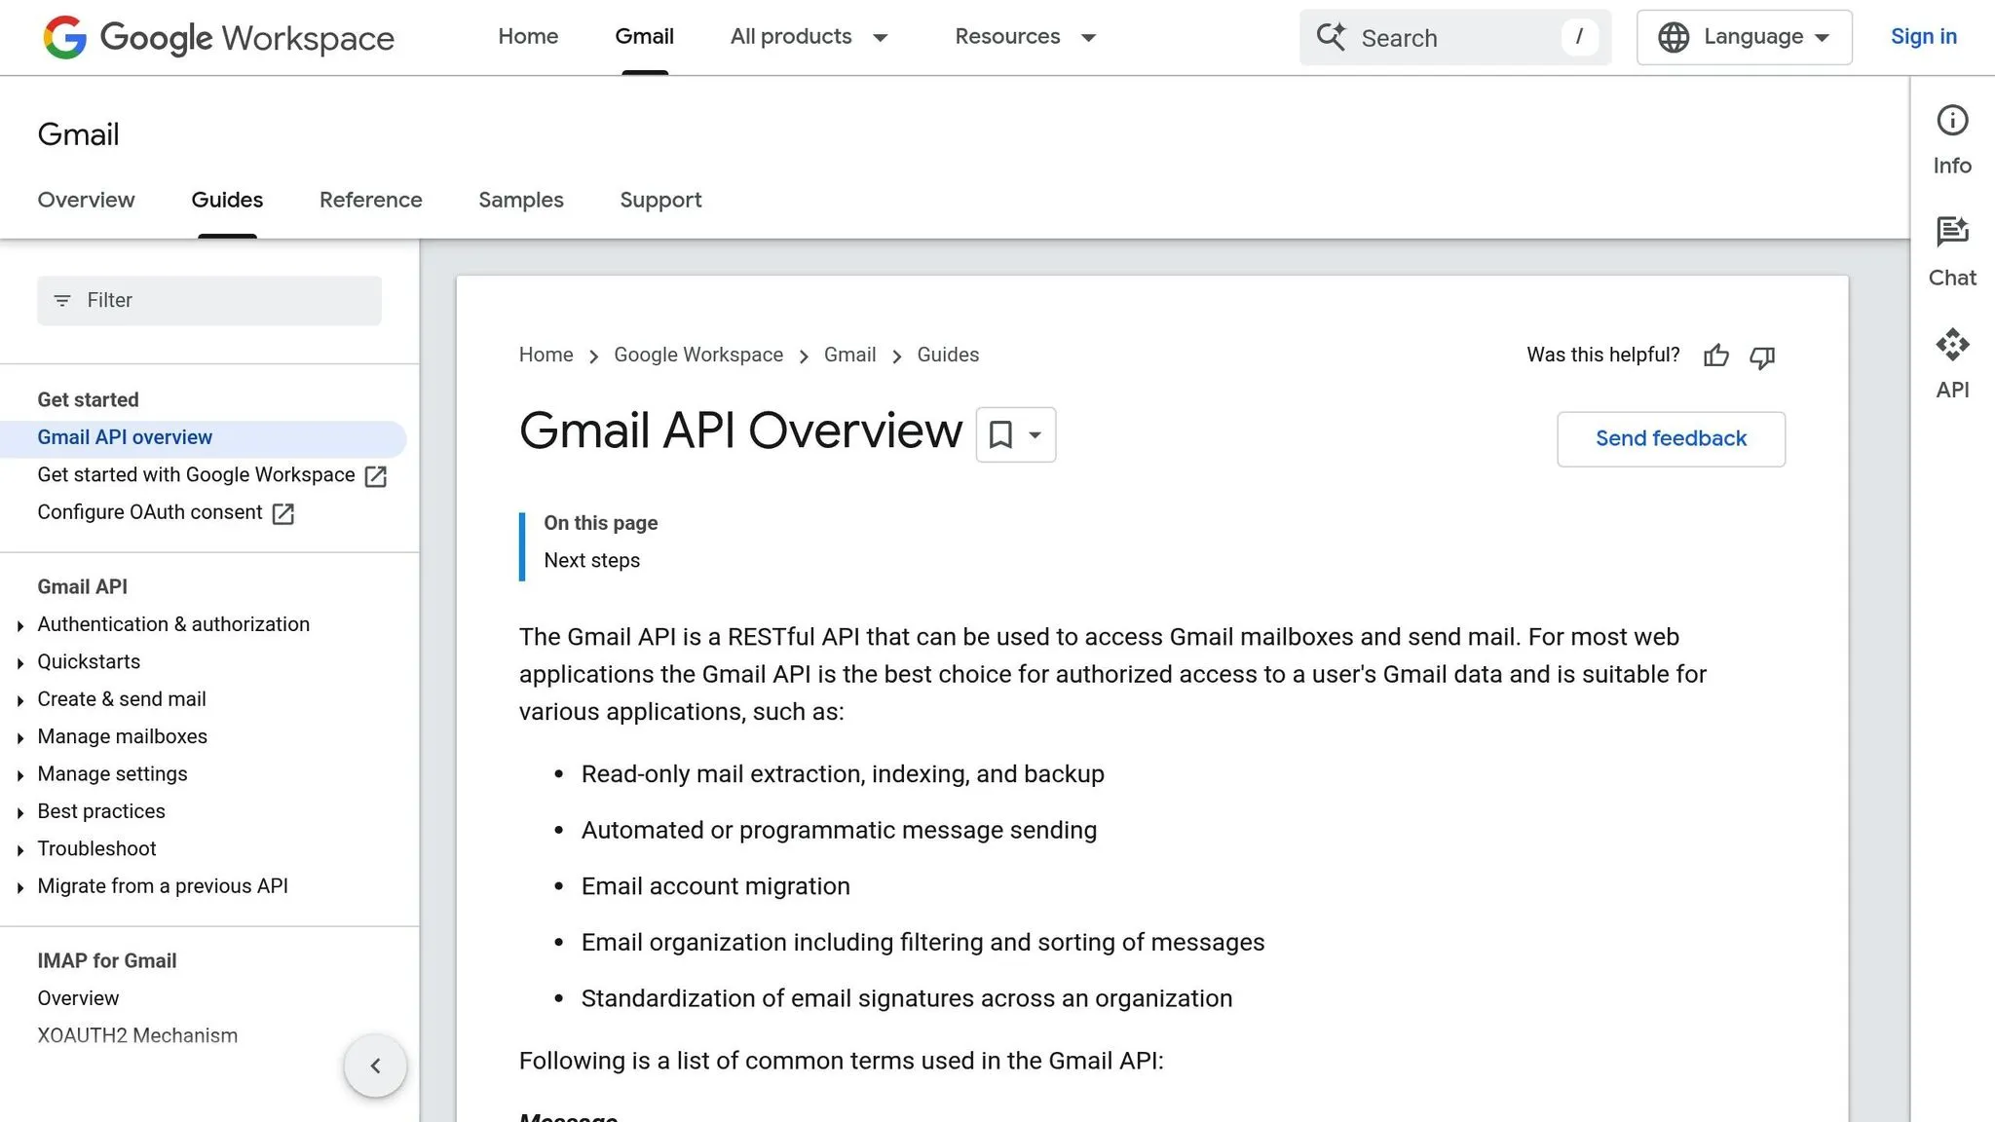The height and width of the screenshot is (1122, 1995).
Task: Expand the Troubleshoot section
Action: (x=20, y=850)
